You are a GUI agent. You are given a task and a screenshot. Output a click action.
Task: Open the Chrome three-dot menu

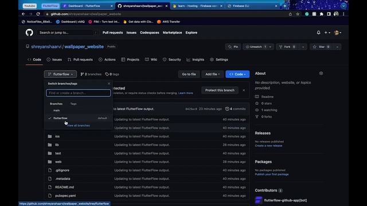point(343,14)
